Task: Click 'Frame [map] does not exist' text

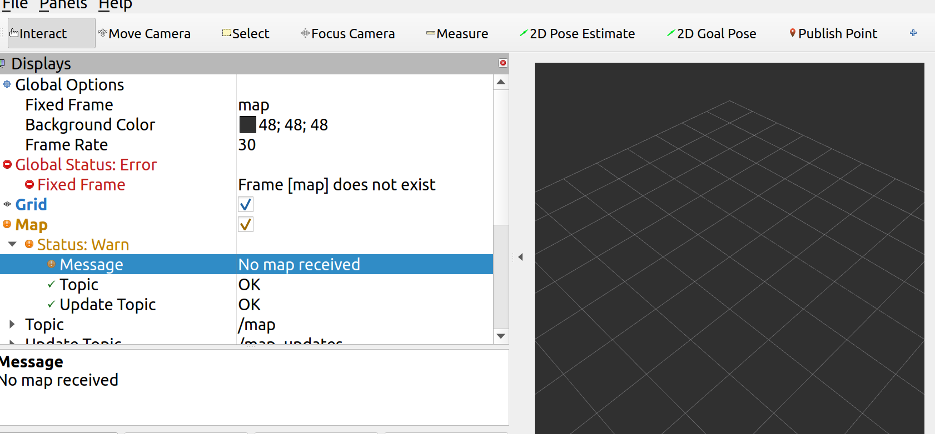Action: pos(337,184)
